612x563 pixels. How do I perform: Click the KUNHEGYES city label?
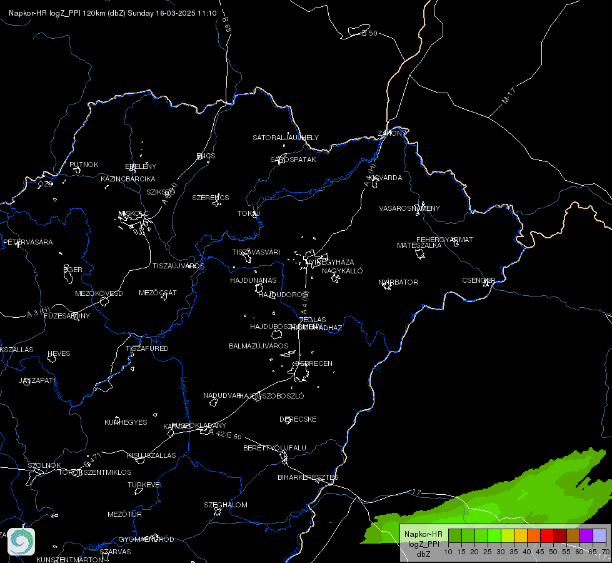pyautogui.click(x=126, y=422)
